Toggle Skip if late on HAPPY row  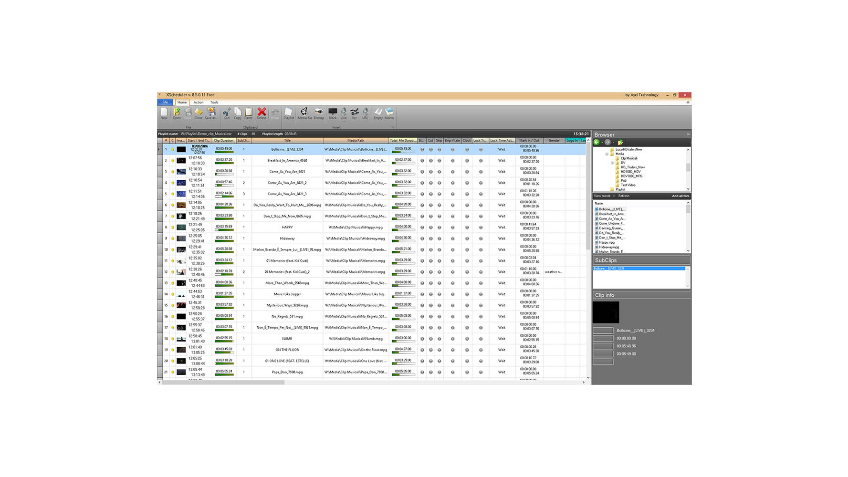point(452,228)
